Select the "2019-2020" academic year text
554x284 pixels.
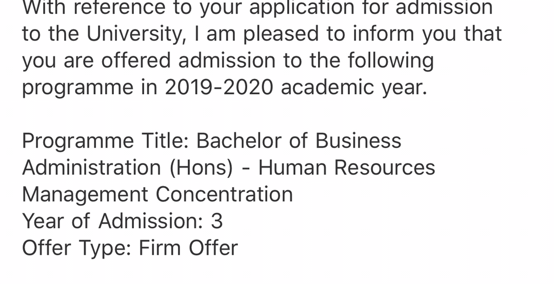click(219, 87)
